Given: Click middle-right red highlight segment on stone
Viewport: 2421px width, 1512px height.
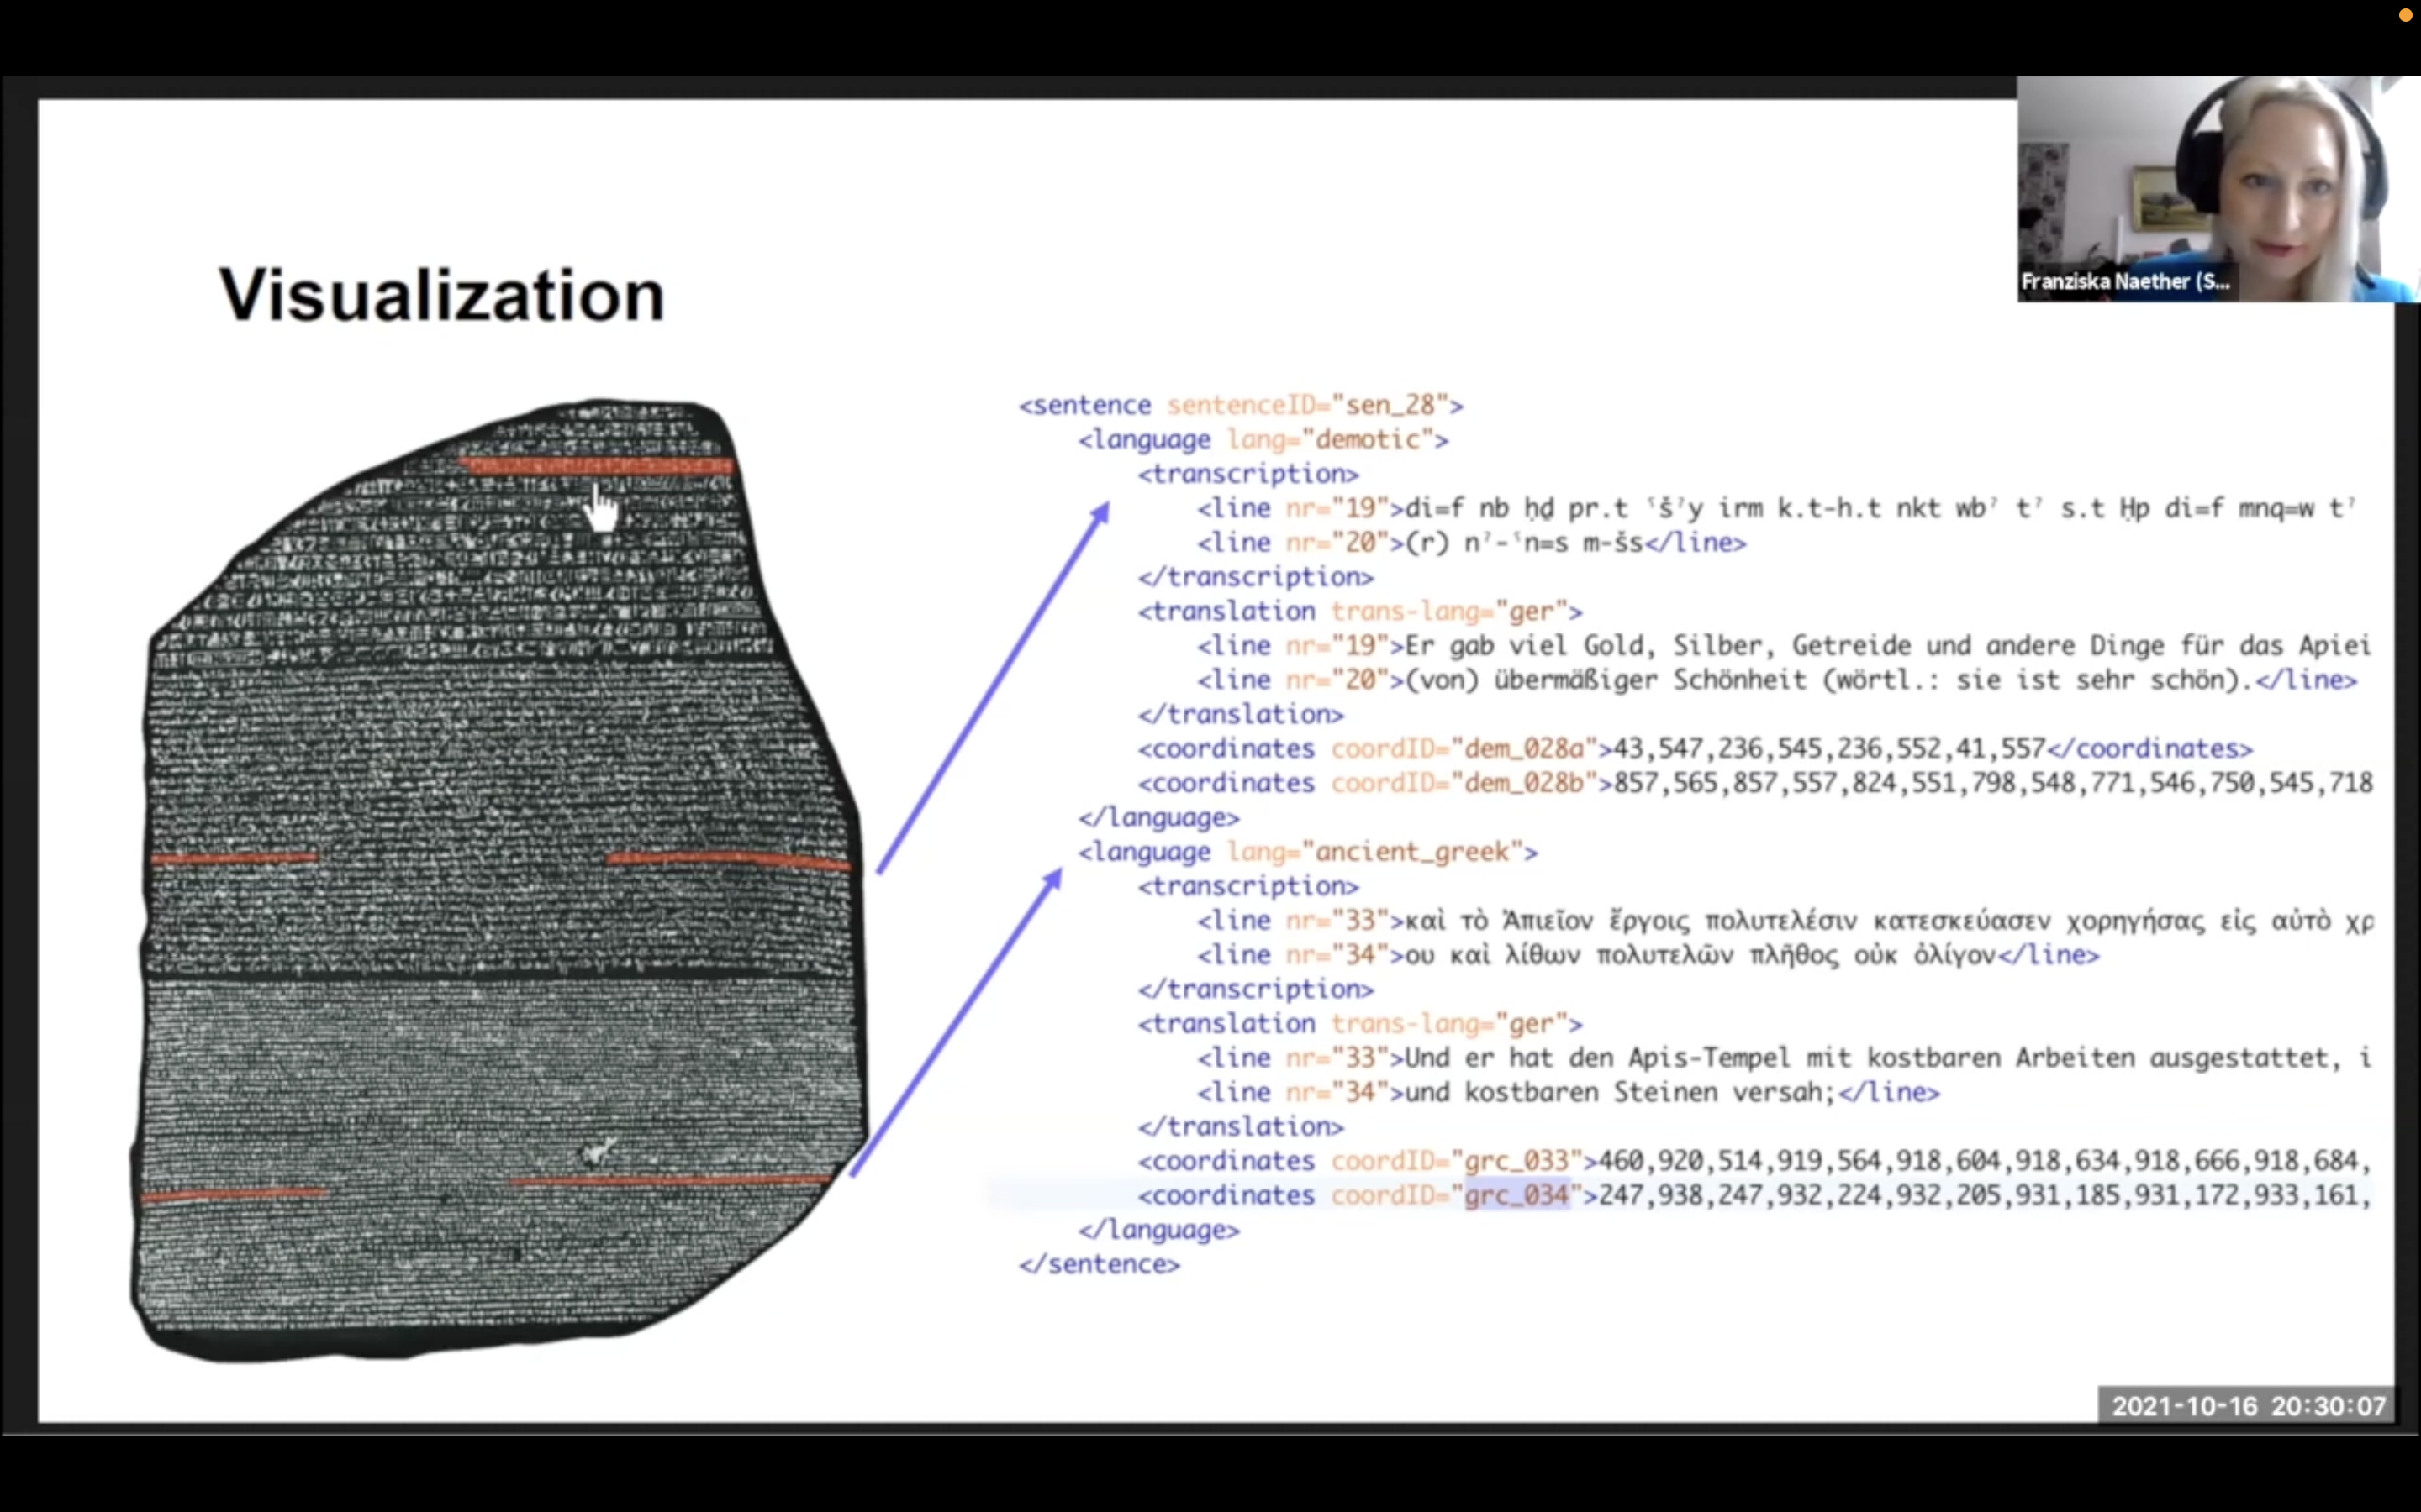Looking at the screenshot, I should click(x=728, y=859).
